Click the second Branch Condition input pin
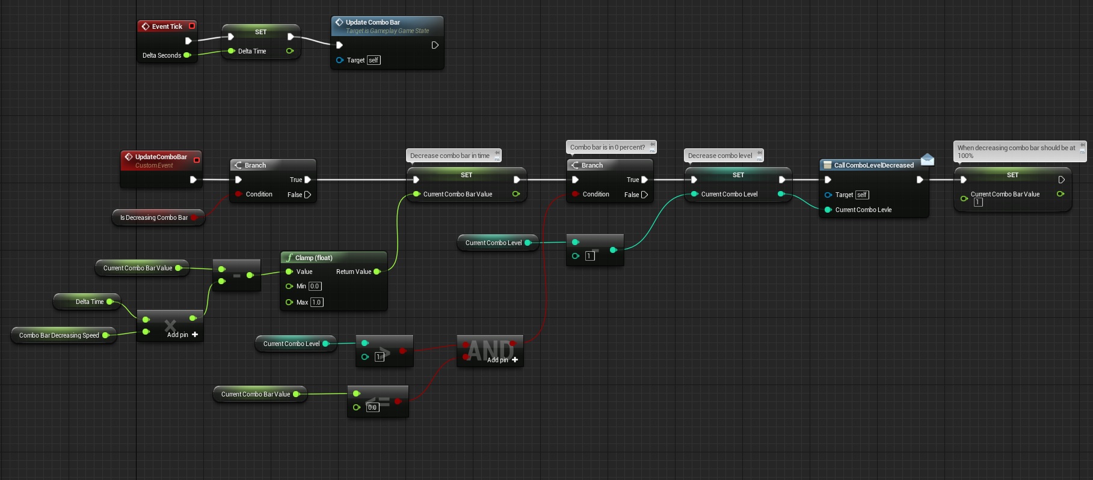The image size is (1093, 480). pyautogui.click(x=576, y=194)
